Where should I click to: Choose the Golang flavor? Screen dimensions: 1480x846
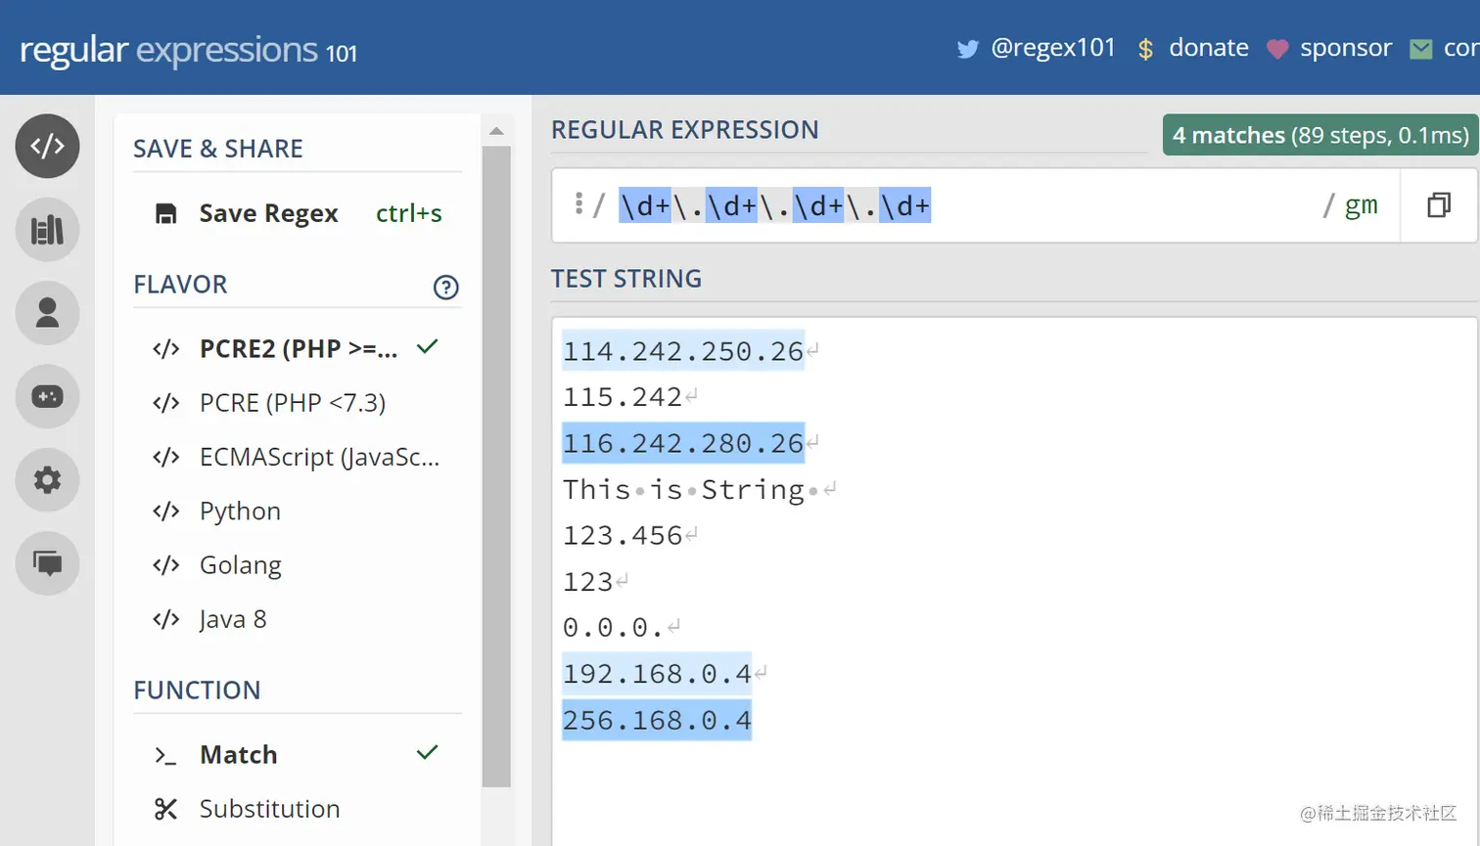(x=240, y=565)
